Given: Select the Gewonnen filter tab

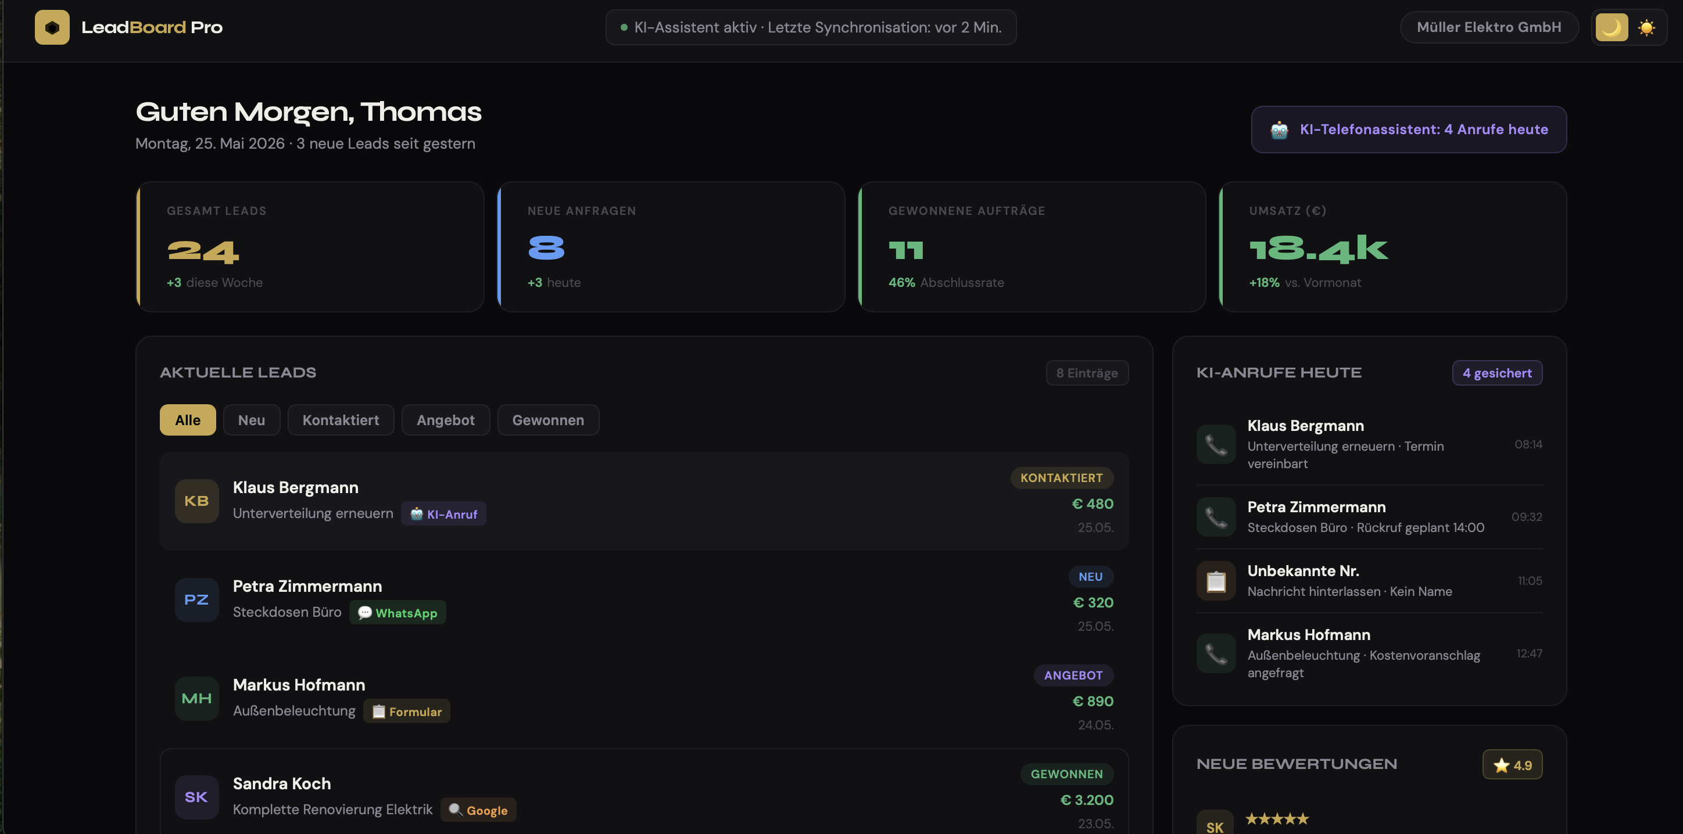Looking at the screenshot, I should coord(548,420).
